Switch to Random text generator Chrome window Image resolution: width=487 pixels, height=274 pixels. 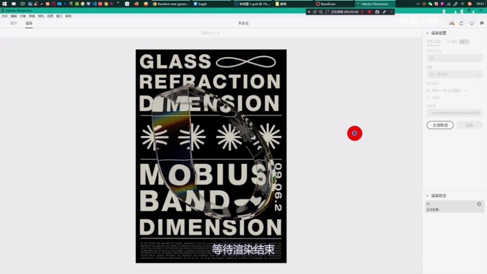(171, 4)
